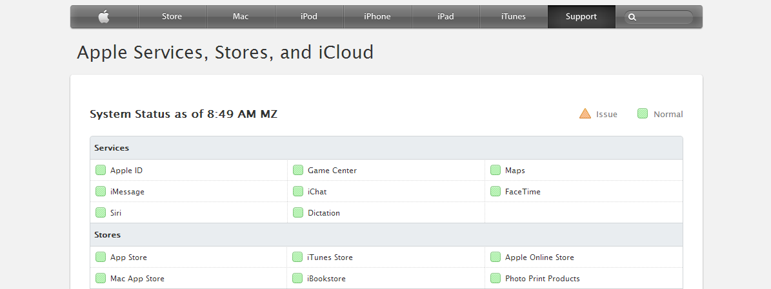771x289 pixels.
Task: Click the iTunes Store label
Action: (330, 257)
